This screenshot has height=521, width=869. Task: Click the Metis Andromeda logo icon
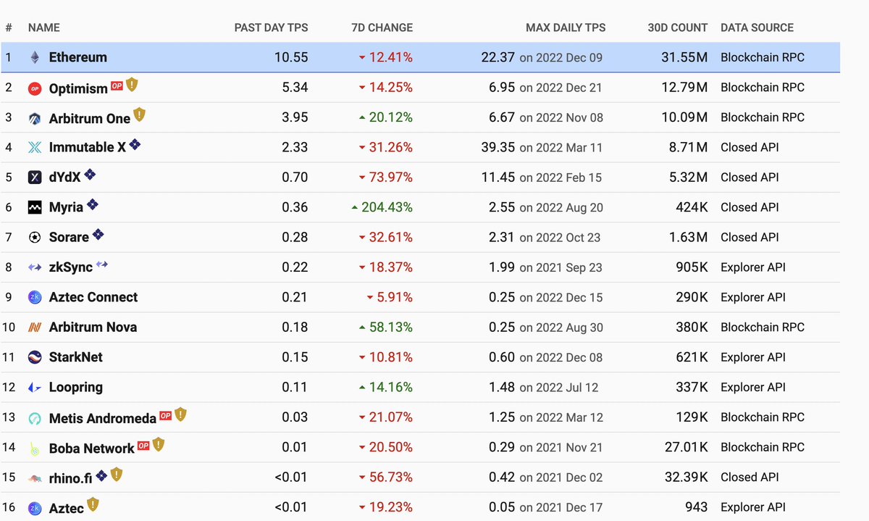(x=35, y=418)
